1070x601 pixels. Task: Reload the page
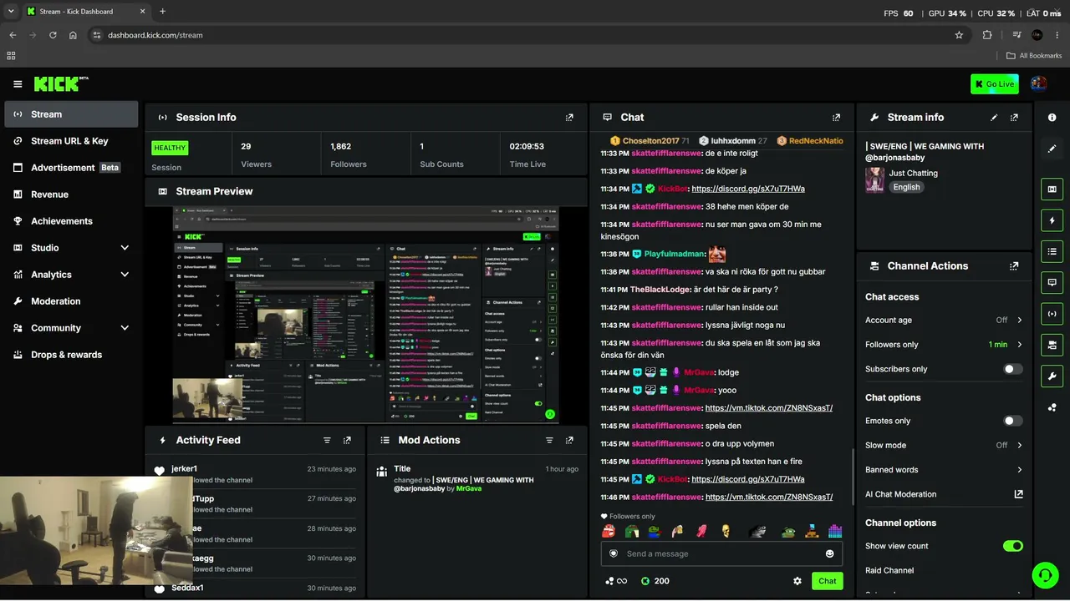click(53, 35)
